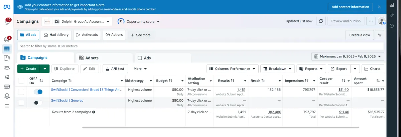This screenshot has width=401, height=137.
Task: Open the date range selector dropdown
Action: [x=348, y=56]
